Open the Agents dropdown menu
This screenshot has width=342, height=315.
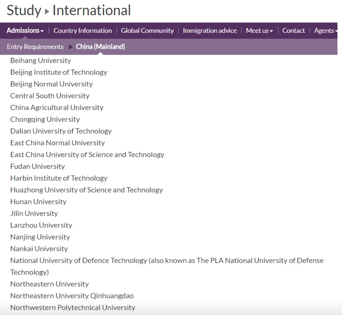[325, 31]
